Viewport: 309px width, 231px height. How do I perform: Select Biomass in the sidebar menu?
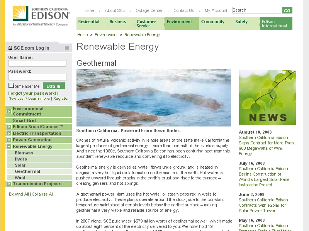24,153
